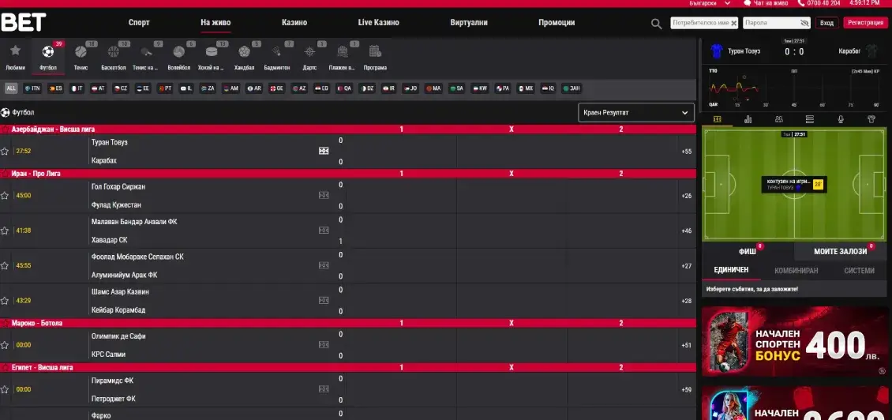The width and height of the screenshot is (892, 420).
Task: Open the Български language dropdown
Action: 710,3
